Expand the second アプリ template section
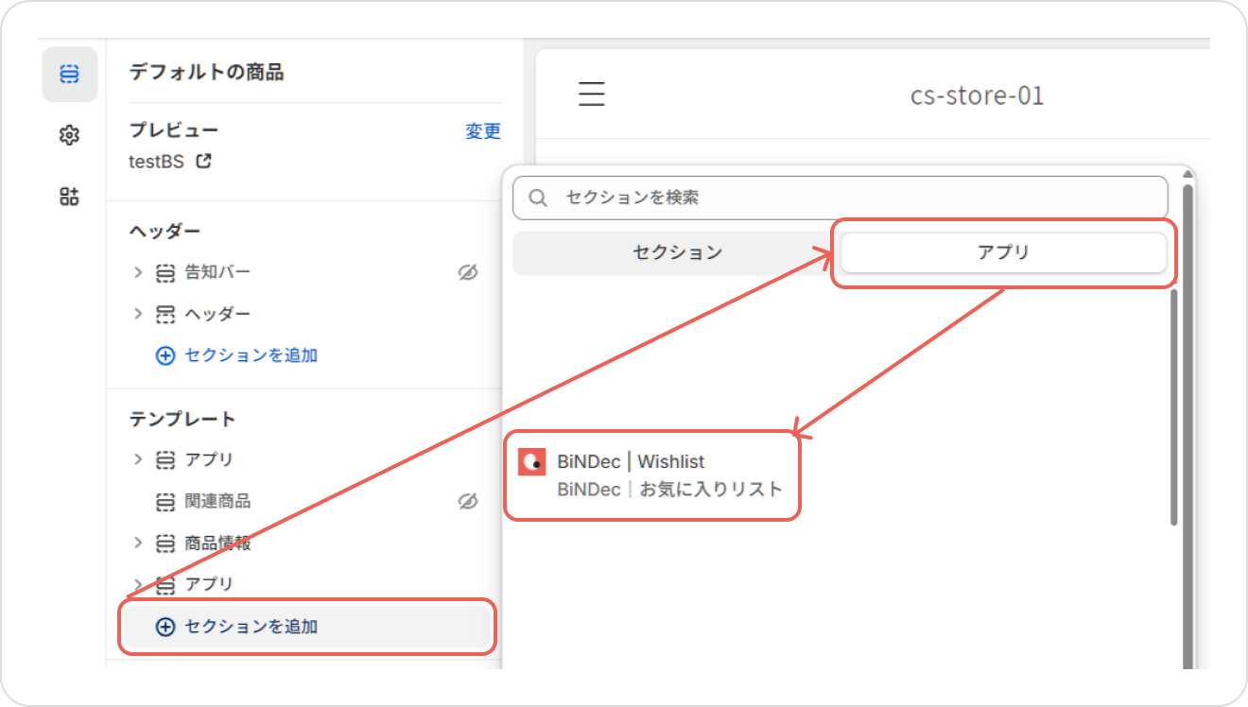 pyautogui.click(x=138, y=583)
